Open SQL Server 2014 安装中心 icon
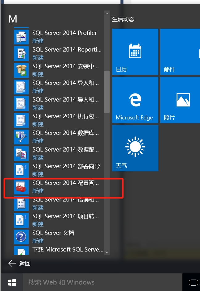 21,70
